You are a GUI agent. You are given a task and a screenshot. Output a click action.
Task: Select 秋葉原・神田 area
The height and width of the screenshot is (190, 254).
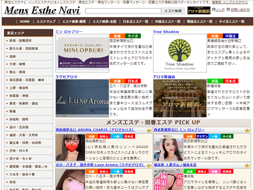pos(29,96)
